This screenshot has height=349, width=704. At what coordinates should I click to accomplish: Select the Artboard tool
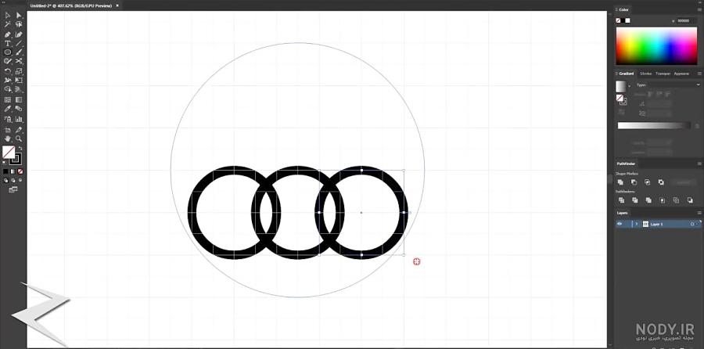point(8,130)
